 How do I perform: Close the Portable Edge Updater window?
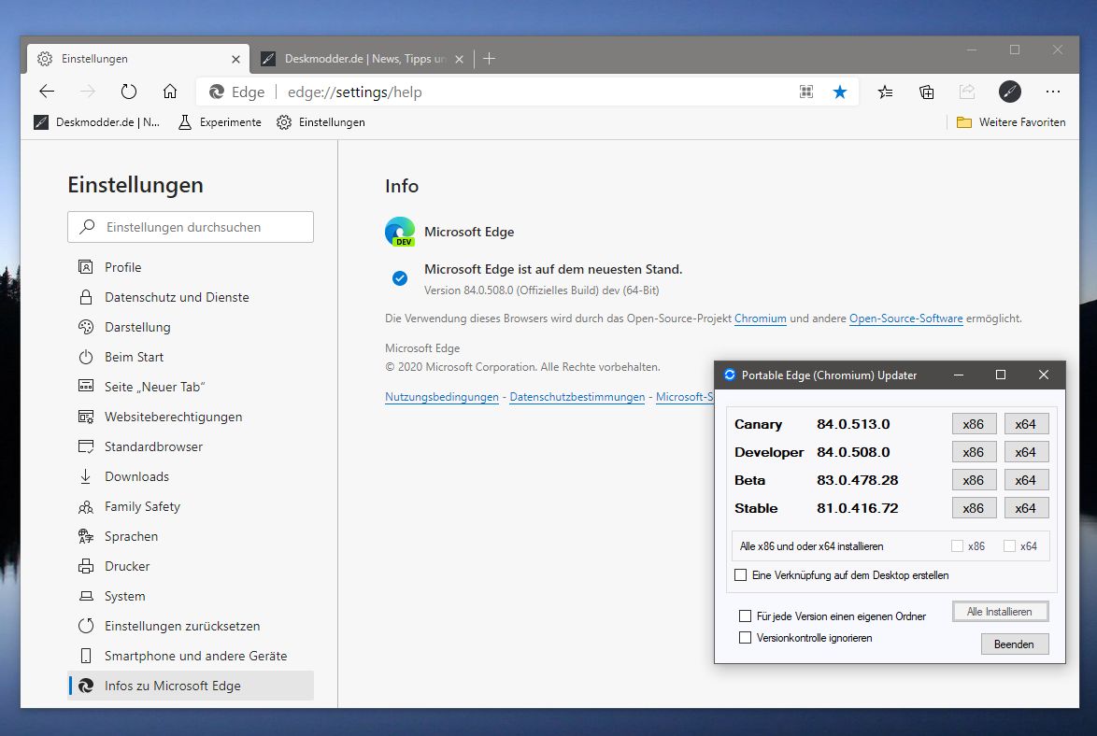click(1043, 375)
